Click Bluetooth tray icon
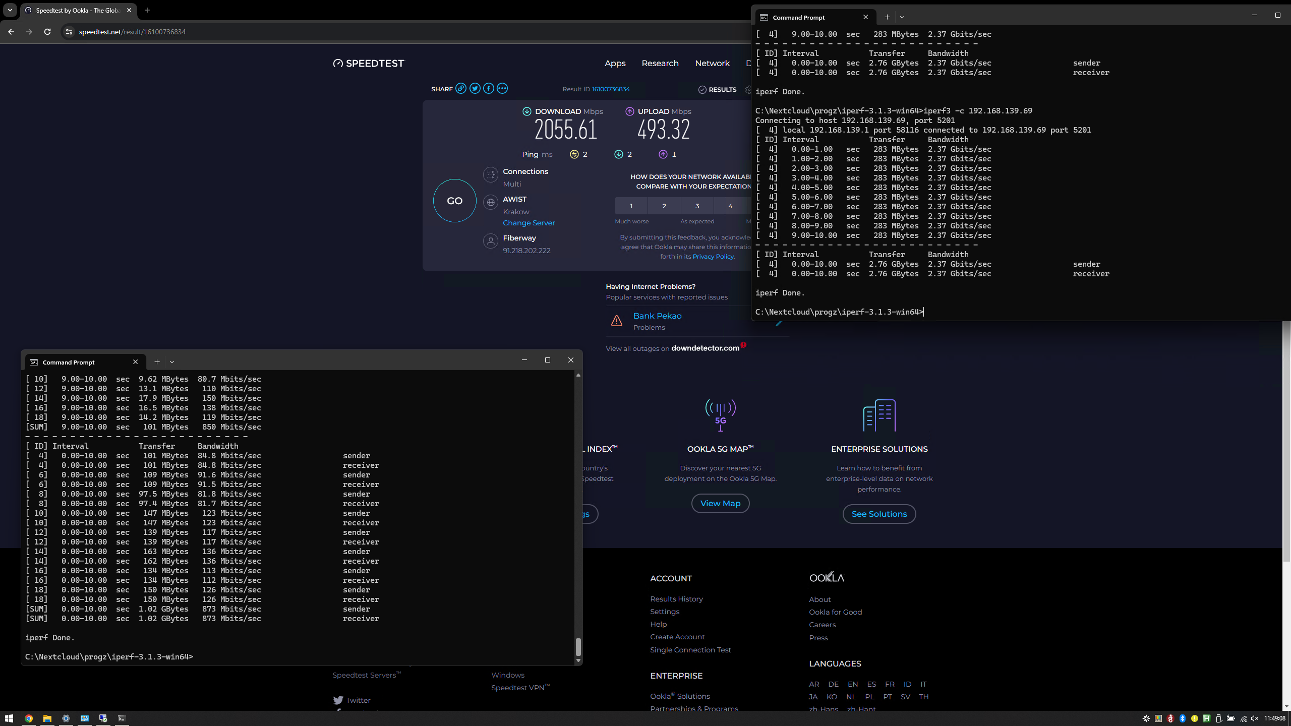 [x=1183, y=718]
